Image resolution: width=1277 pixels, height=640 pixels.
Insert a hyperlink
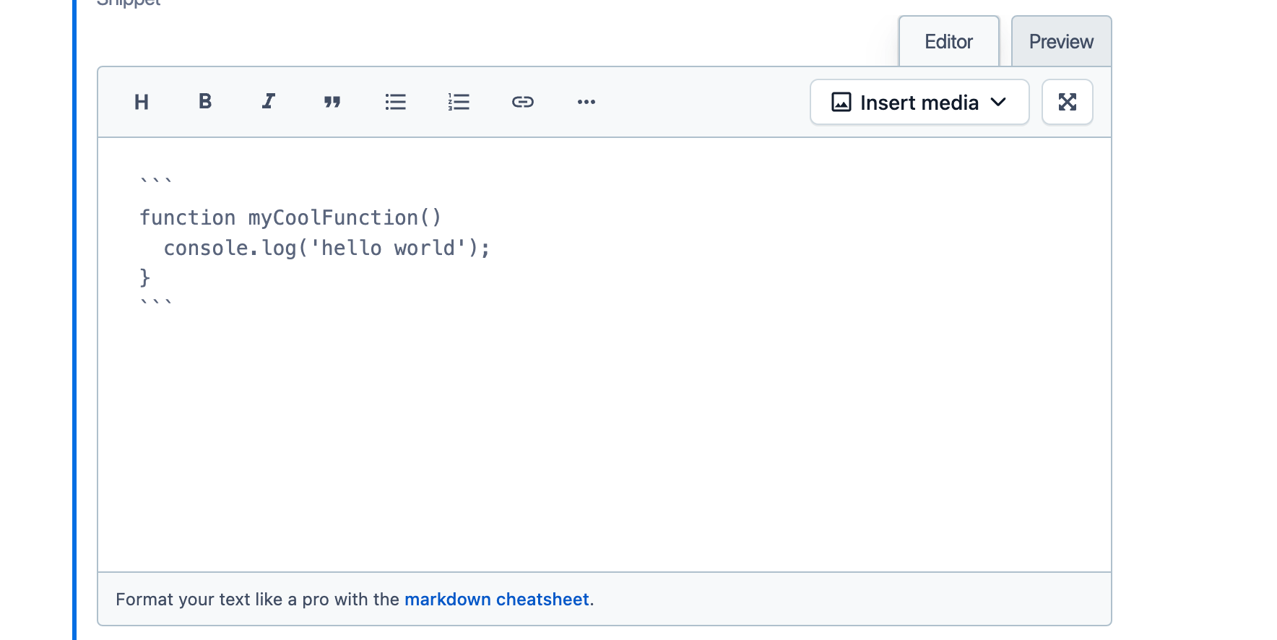[523, 102]
